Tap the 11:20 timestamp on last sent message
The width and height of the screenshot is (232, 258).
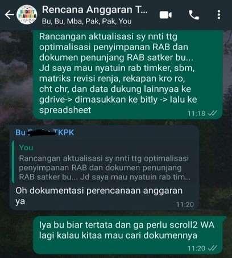click(196, 248)
